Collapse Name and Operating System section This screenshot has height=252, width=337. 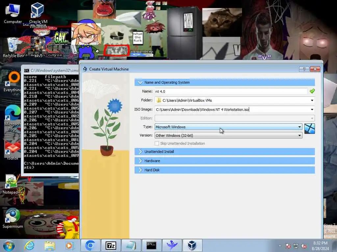tap(224, 82)
